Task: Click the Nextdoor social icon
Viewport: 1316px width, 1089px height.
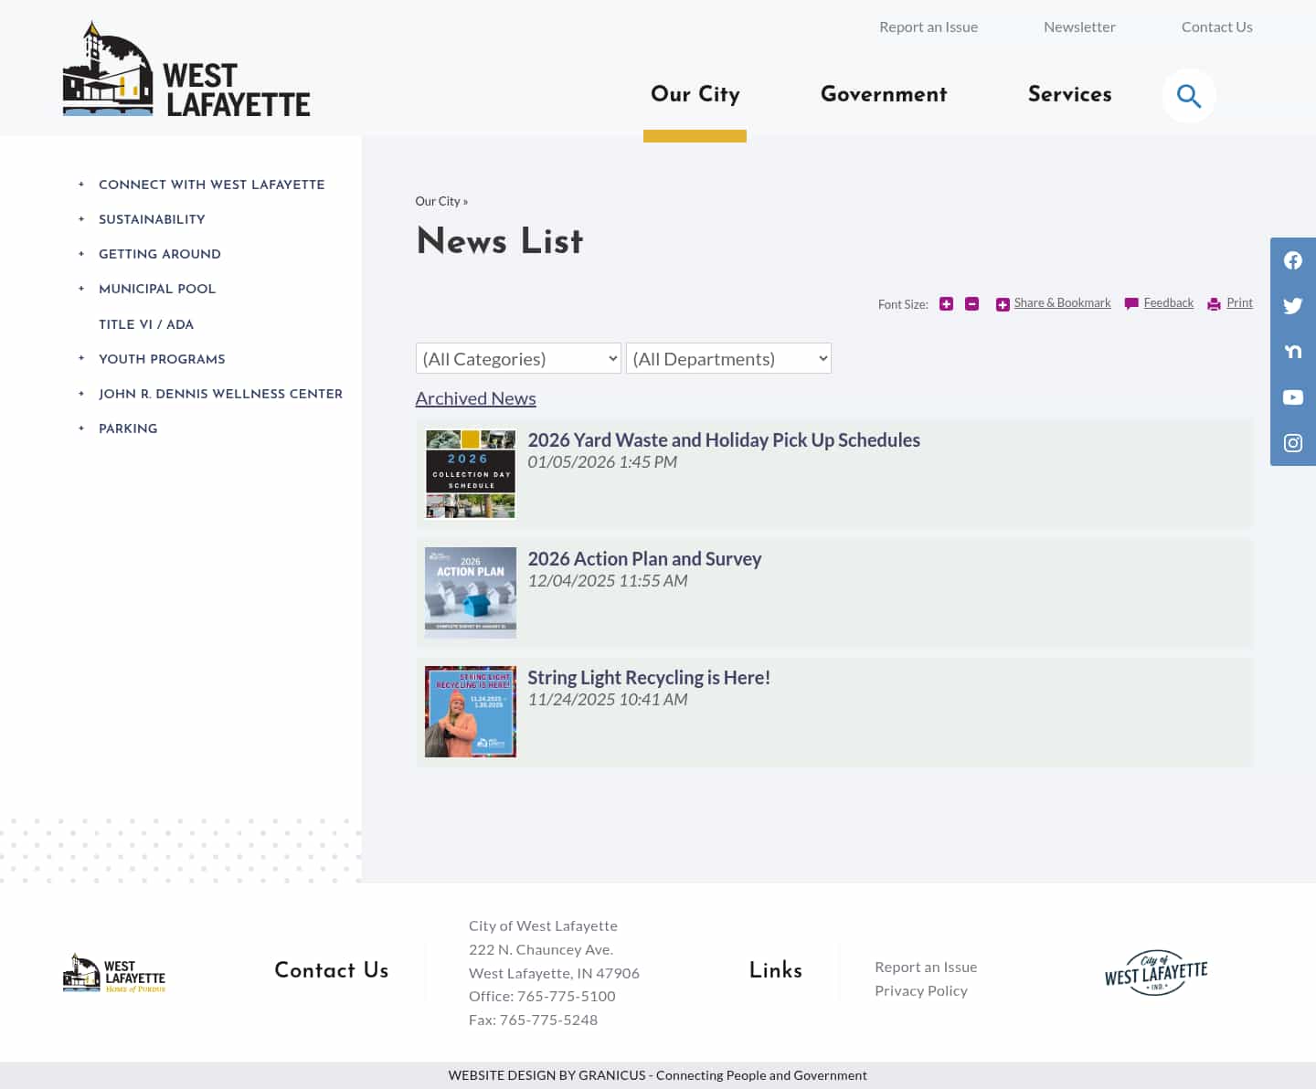Action: click(1292, 352)
